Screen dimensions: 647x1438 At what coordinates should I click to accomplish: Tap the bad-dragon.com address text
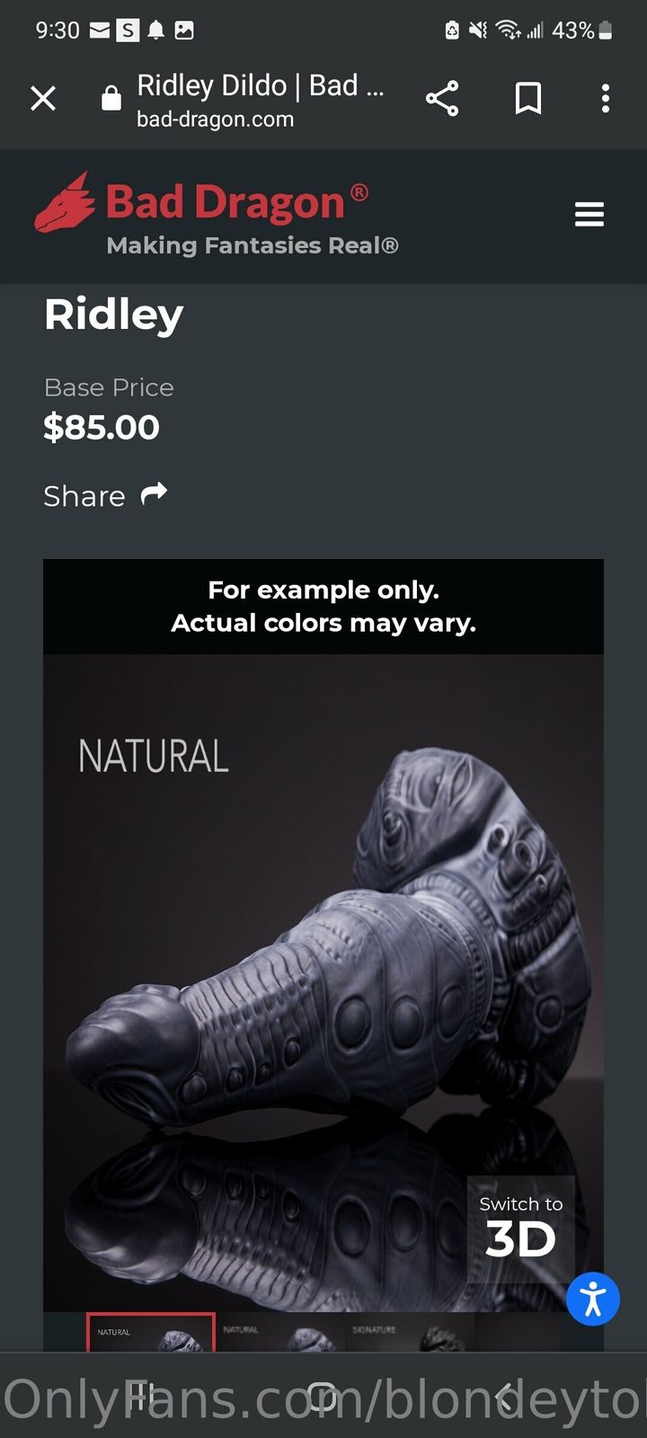coord(215,120)
